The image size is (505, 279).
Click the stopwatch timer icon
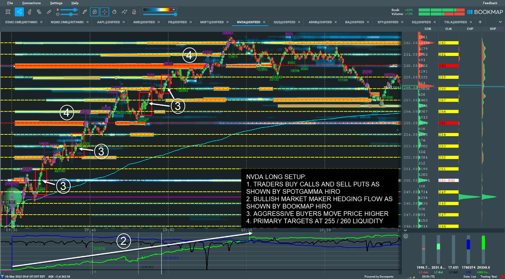[x=114, y=12]
